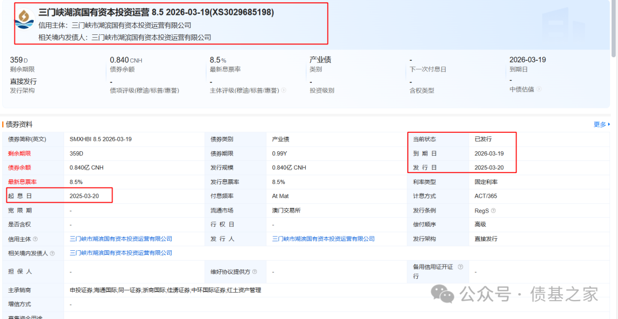Click the 利率类型 row label
The image size is (618, 319).
[425, 182]
